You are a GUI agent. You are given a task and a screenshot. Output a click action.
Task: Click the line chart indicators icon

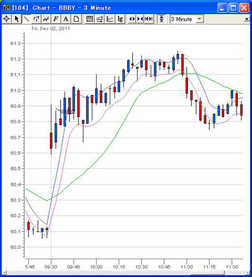[110, 19]
